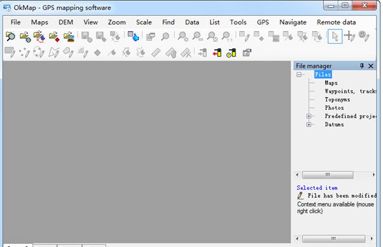Viewport: 383px width, 247px height.
Task: Select the zoom in magnifier icon
Action: tap(183, 37)
